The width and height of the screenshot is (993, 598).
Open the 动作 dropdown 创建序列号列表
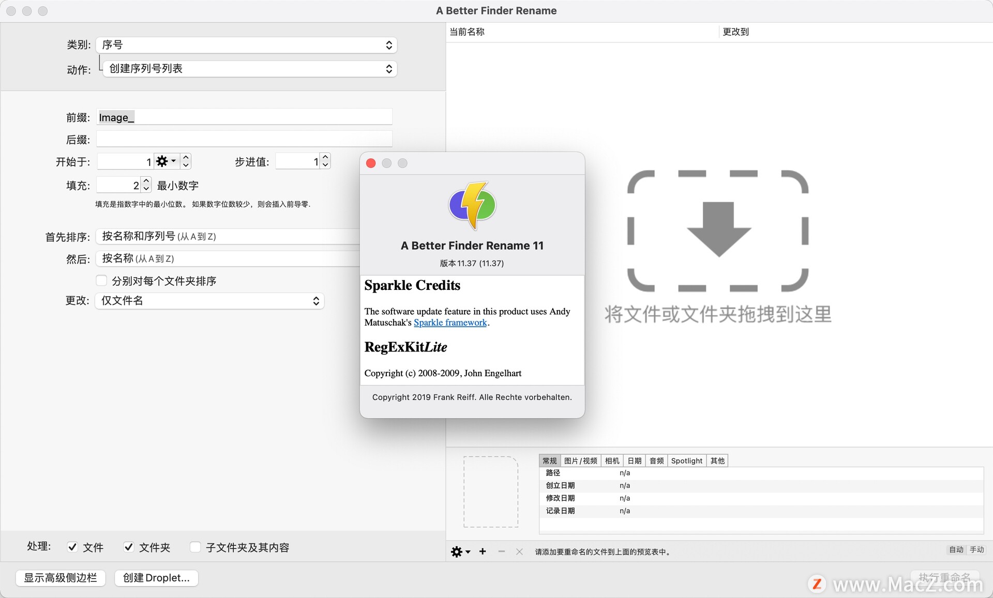point(250,69)
